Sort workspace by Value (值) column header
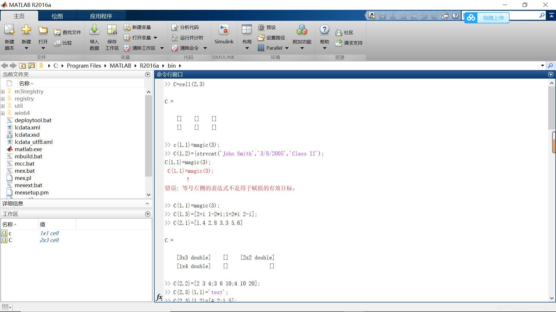Screen dimensions: 556x312 (57, 224)
